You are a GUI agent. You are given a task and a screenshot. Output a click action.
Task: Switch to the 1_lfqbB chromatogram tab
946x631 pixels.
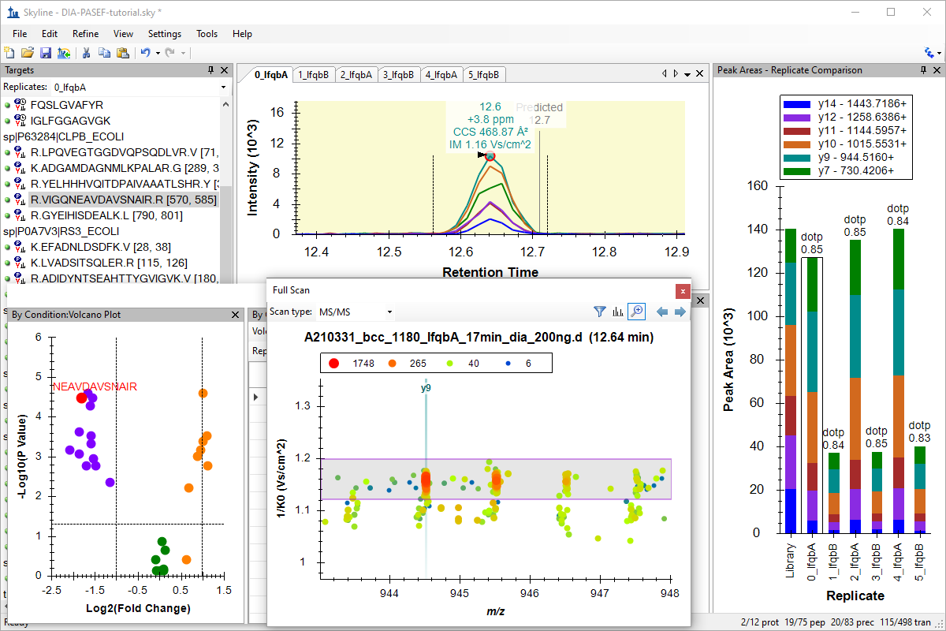click(314, 75)
